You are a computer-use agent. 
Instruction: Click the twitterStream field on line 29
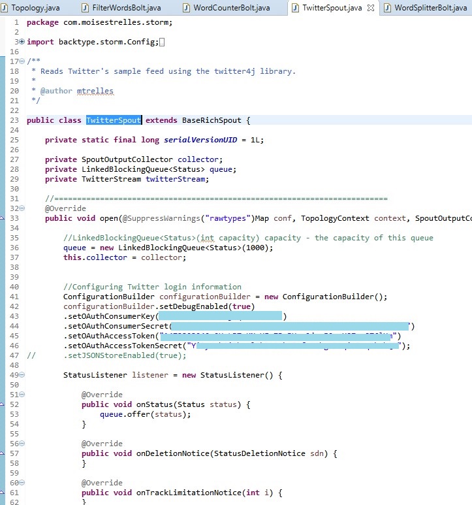click(x=176, y=179)
